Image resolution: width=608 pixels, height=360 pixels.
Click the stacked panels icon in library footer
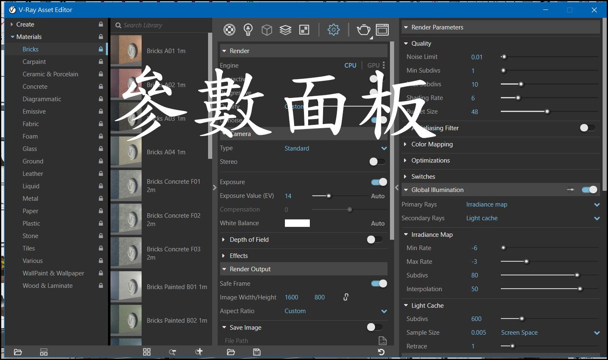click(x=44, y=352)
